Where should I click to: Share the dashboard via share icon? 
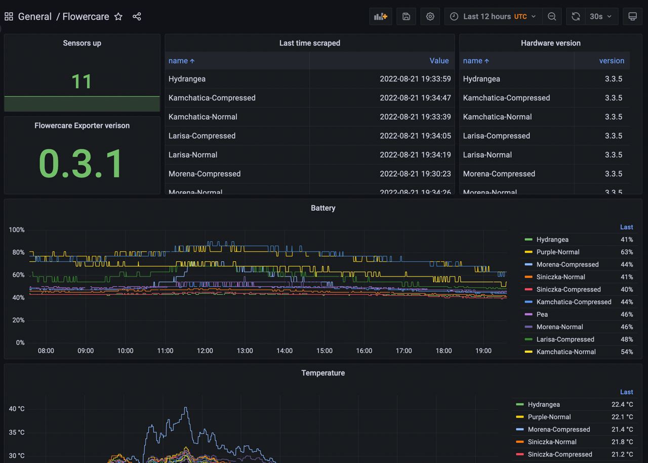click(x=137, y=17)
